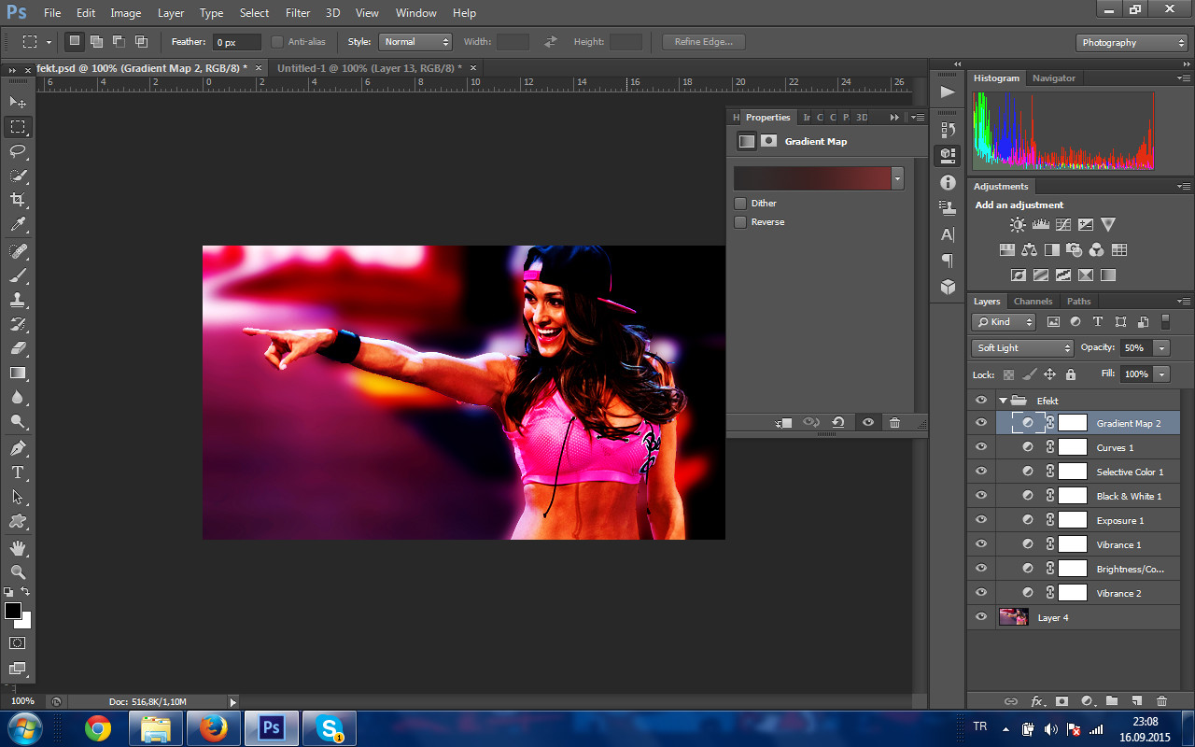This screenshot has height=747, width=1195.
Task: Click the gradient map color bar
Action: [x=812, y=178]
